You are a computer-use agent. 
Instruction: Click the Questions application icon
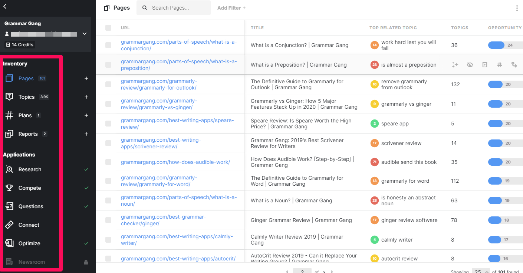pos(9,206)
